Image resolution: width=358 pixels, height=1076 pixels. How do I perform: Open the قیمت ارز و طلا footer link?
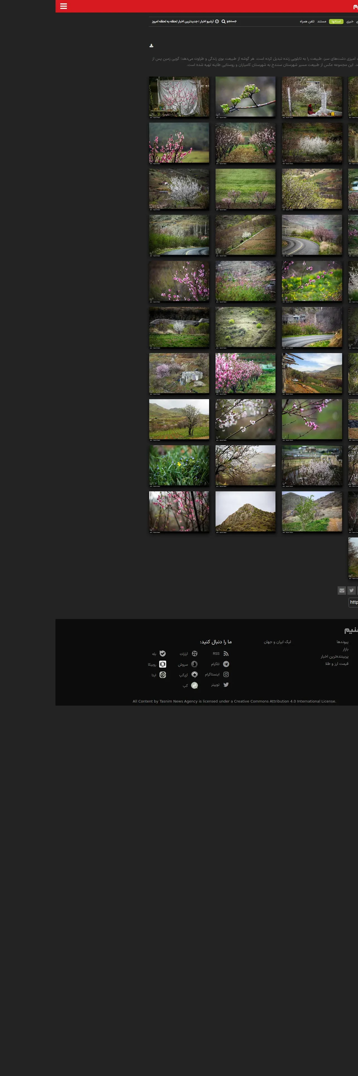[336, 664]
